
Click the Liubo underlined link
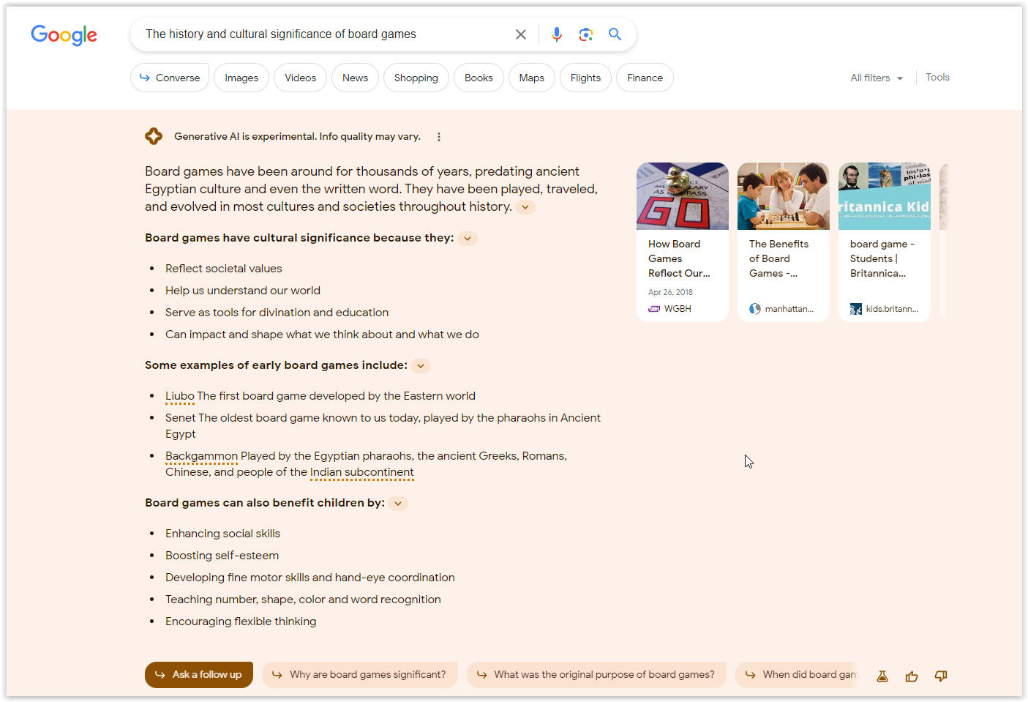179,395
